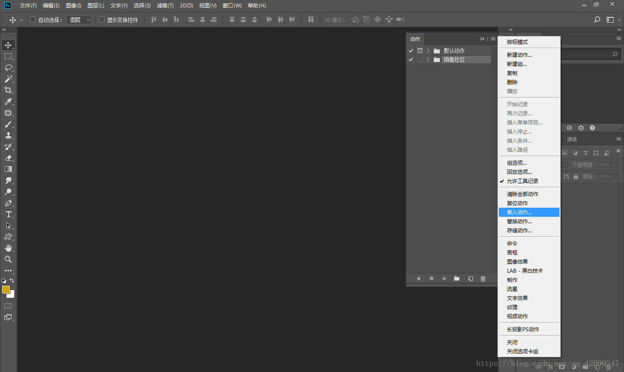
Task: Open the 填充 dropdown arrow
Action: 617,176
